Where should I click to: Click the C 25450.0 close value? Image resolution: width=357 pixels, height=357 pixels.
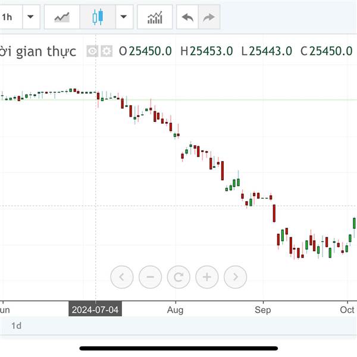pos(327,51)
